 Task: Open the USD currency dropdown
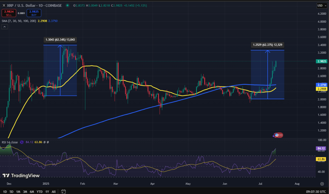(x=322, y=6)
